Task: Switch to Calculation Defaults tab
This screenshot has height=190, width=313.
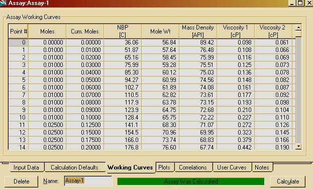Action: click(x=74, y=167)
